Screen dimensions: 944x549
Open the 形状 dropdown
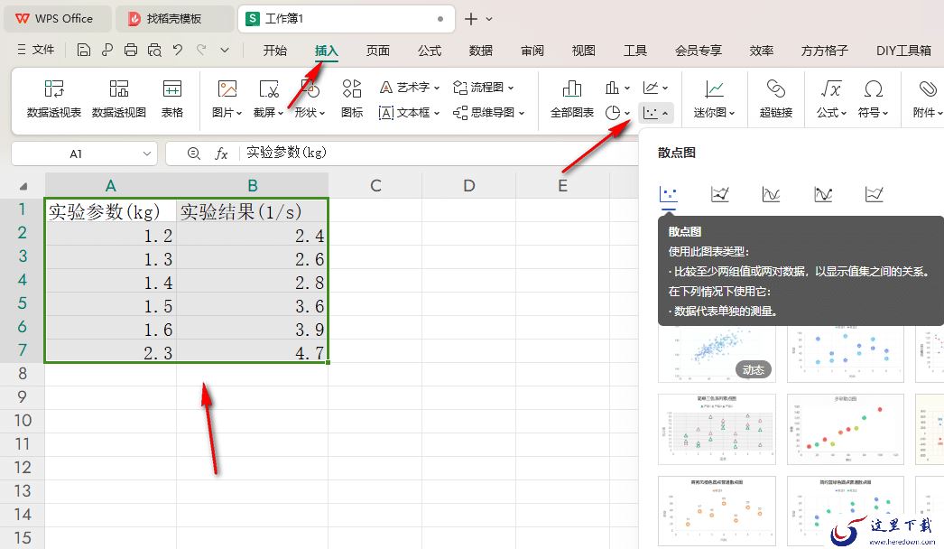click(x=310, y=98)
